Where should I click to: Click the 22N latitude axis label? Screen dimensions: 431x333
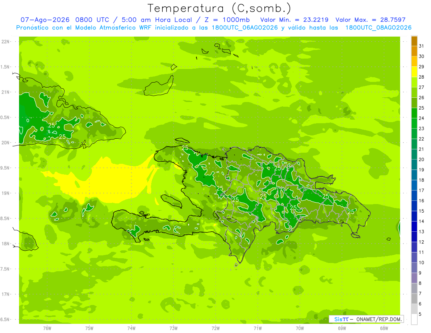click(x=6, y=42)
